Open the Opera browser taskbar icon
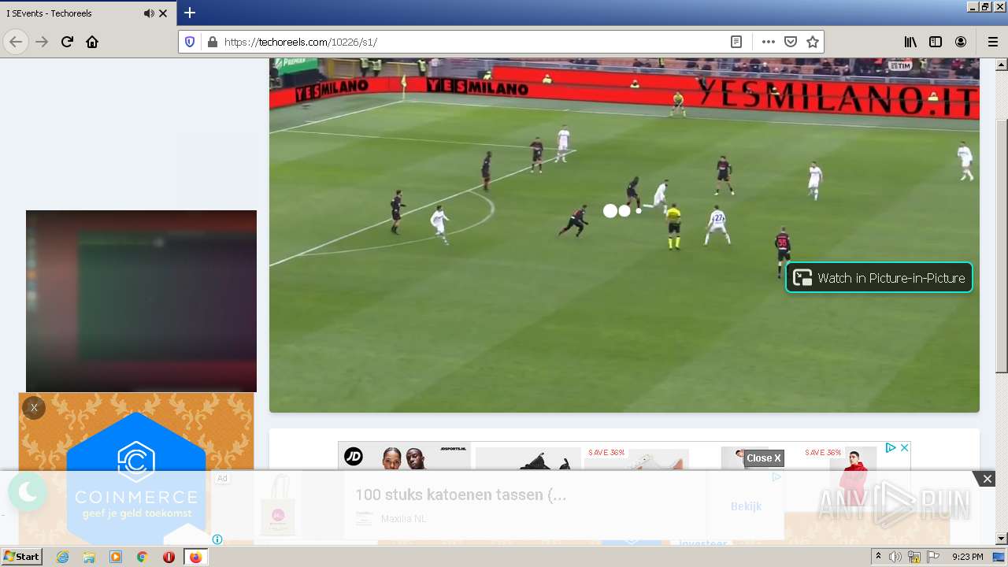 (169, 557)
